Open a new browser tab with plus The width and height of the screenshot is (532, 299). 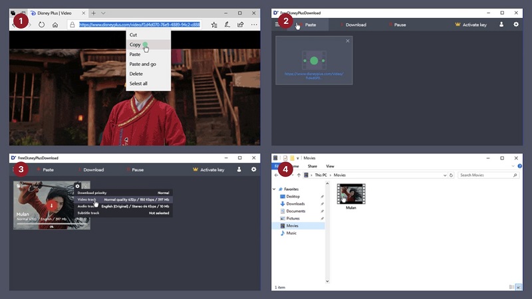tap(94, 13)
